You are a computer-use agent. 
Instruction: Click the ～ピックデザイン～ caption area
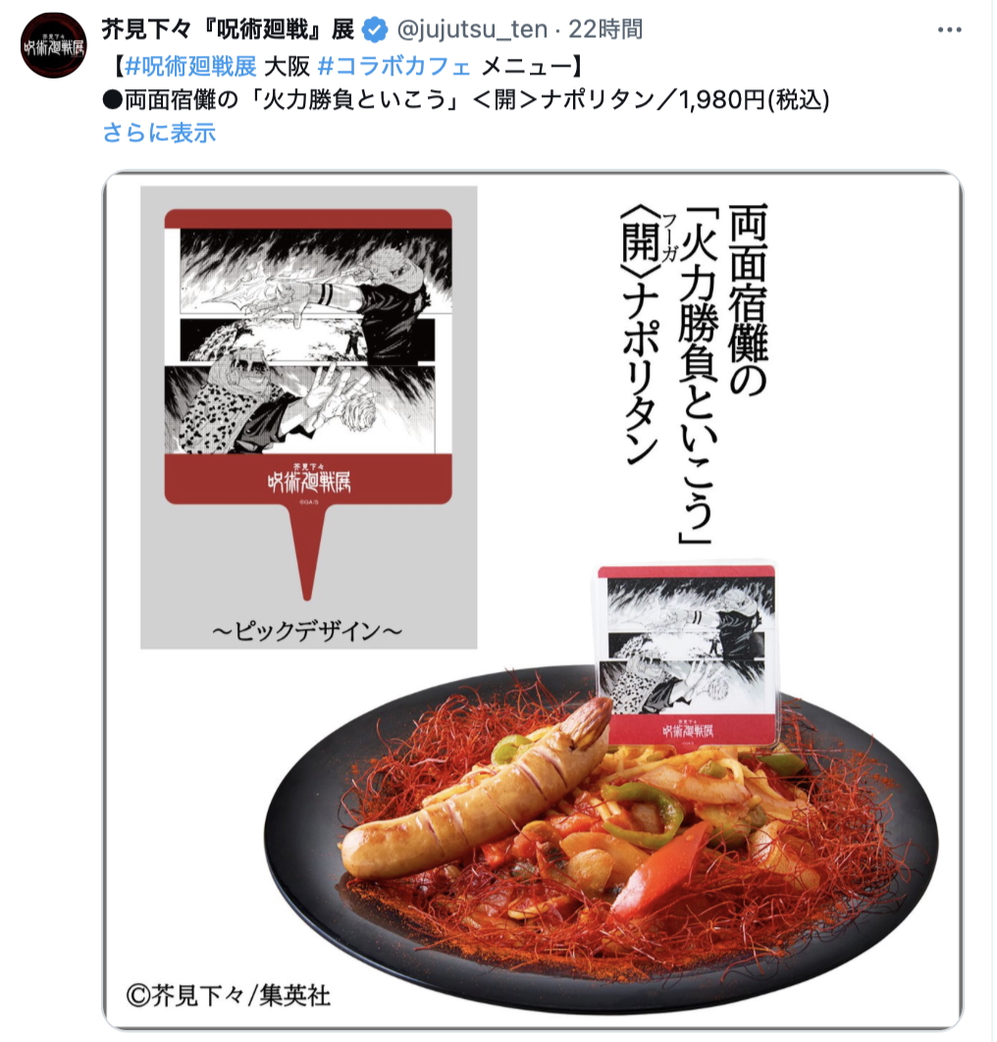tap(307, 631)
